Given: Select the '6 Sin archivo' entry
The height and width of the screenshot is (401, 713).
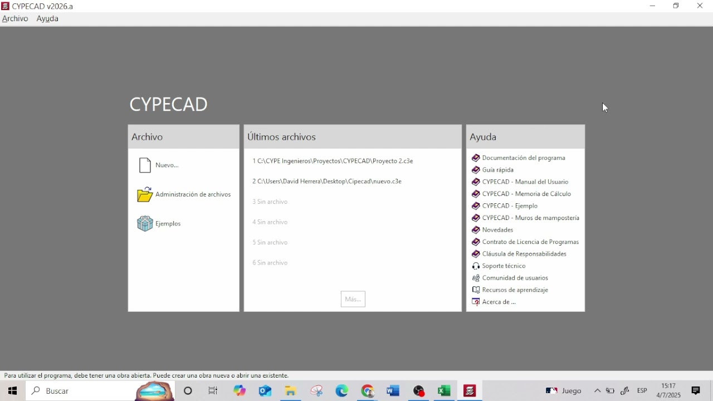Looking at the screenshot, I should 270,263.
